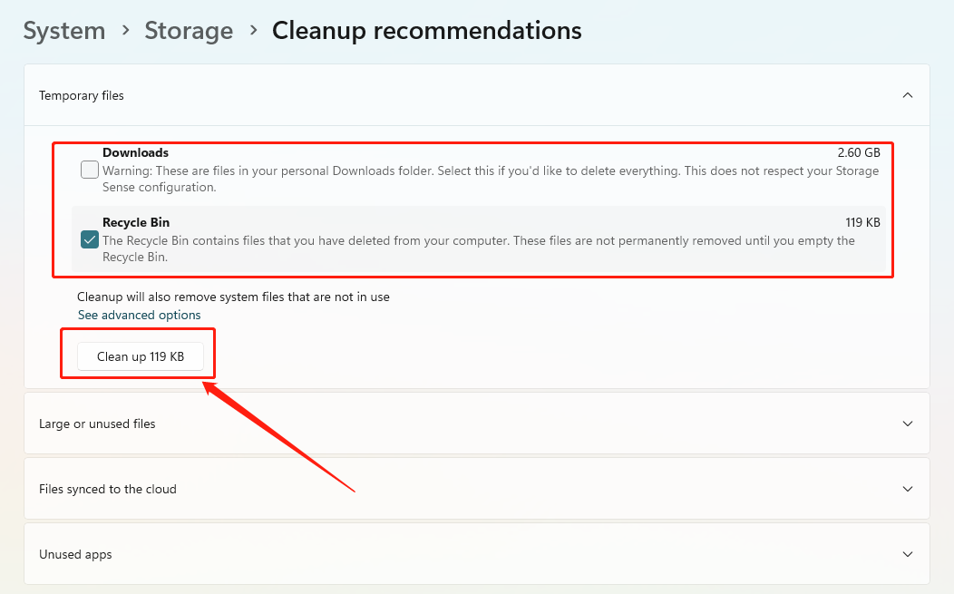This screenshot has width=954, height=594.
Task: Click the Files synced to cloud chevron
Action: pos(908,489)
